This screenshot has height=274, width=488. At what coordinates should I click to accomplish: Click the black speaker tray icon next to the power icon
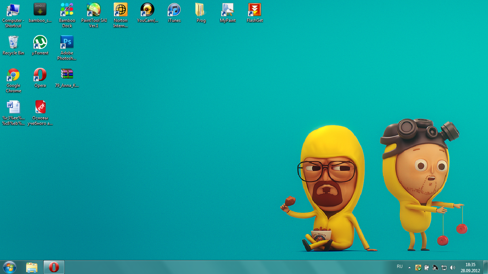tap(435, 267)
